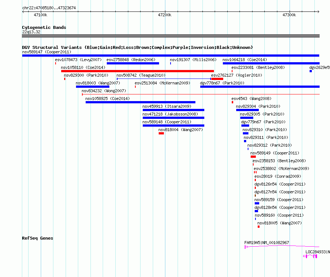Open nsv829312 (Park2010) label
The image size is (330, 277).
270,145
